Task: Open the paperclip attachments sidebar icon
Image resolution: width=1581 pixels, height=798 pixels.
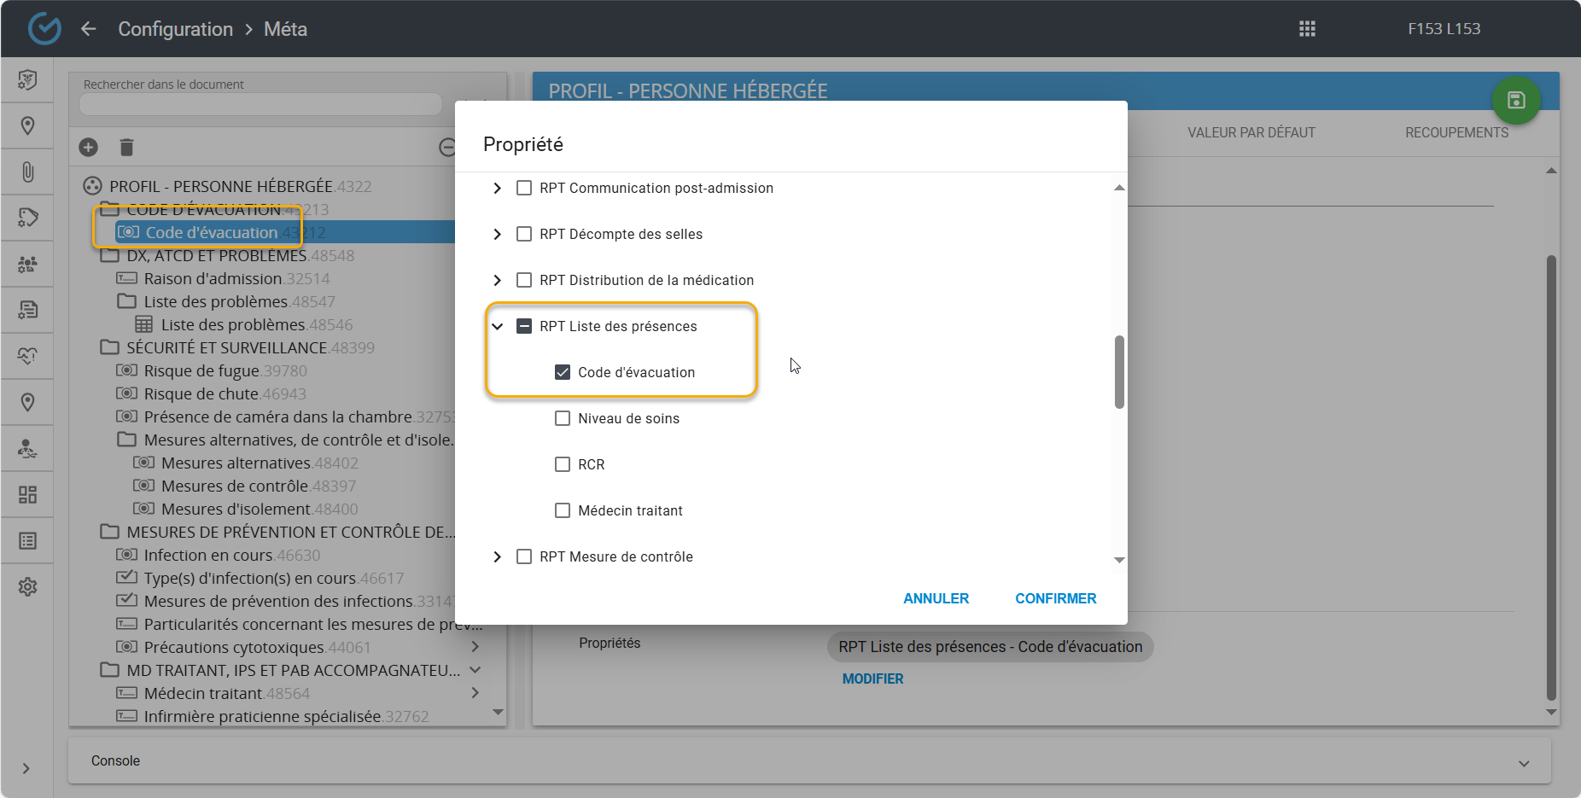Action: point(27,172)
